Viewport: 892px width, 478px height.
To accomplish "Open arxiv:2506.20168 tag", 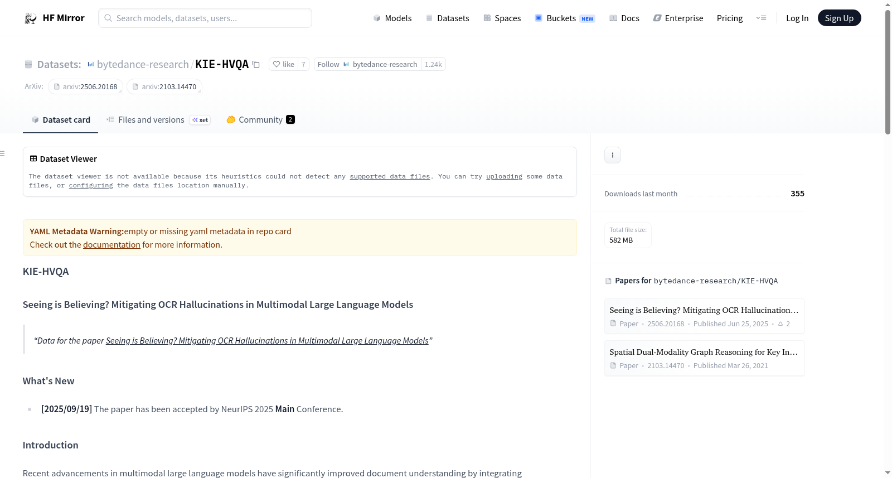I will coord(85,86).
